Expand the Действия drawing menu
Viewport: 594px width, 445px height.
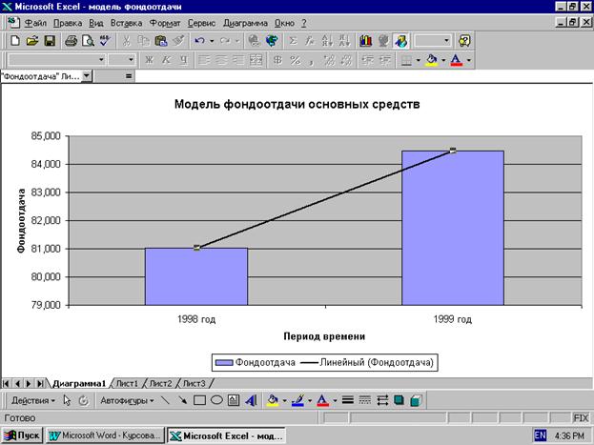coord(32,401)
